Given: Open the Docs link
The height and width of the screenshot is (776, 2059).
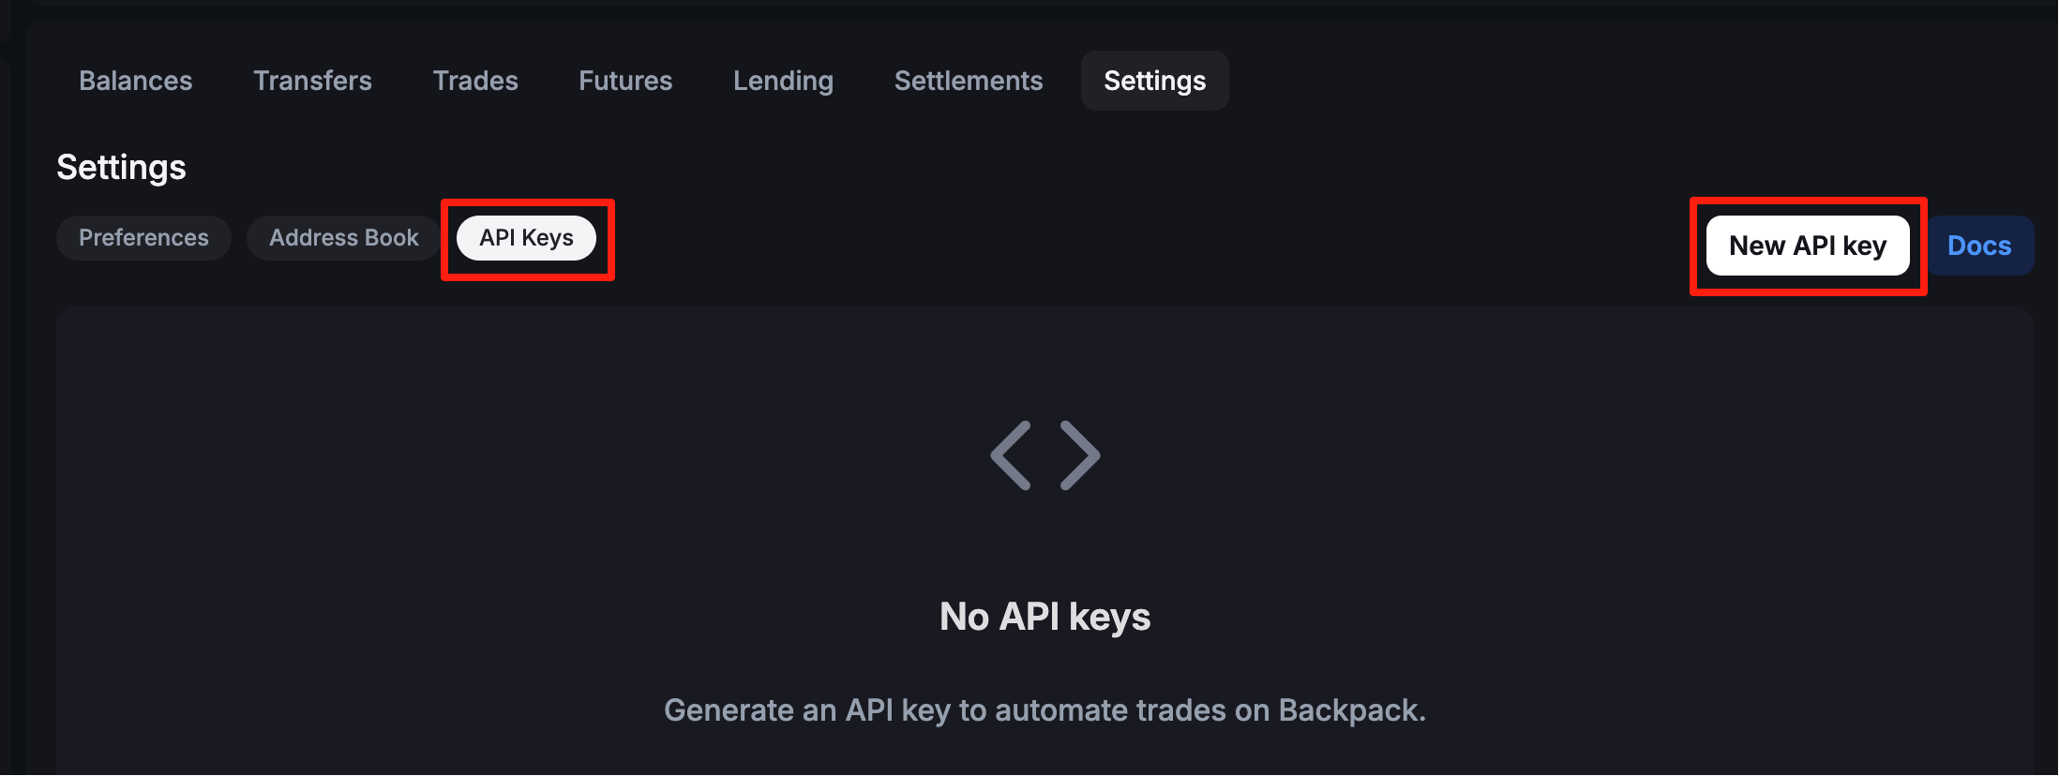Looking at the screenshot, I should click(1979, 246).
